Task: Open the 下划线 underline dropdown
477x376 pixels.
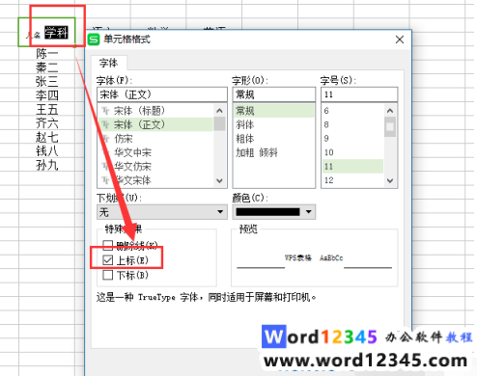Action: tap(162, 212)
